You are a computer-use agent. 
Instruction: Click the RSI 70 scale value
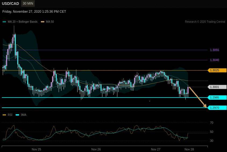(x=212, y=123)
